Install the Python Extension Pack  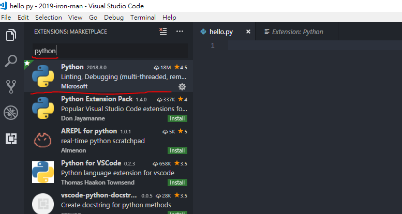(177, 118)
